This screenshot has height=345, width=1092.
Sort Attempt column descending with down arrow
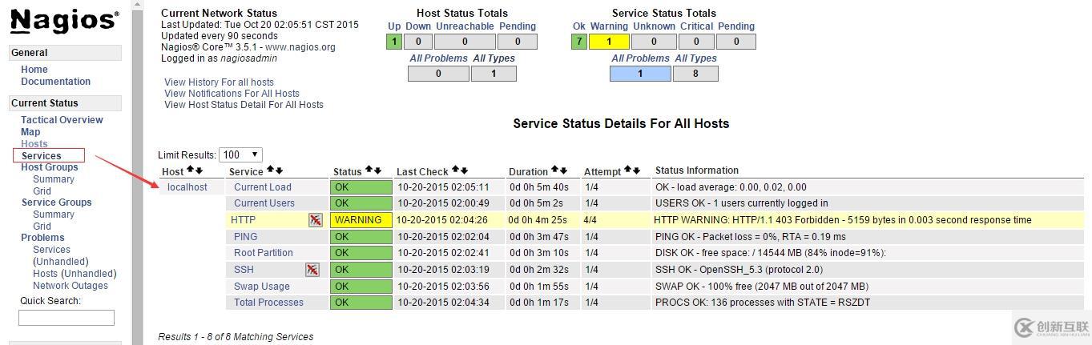(x=638, y=170)
